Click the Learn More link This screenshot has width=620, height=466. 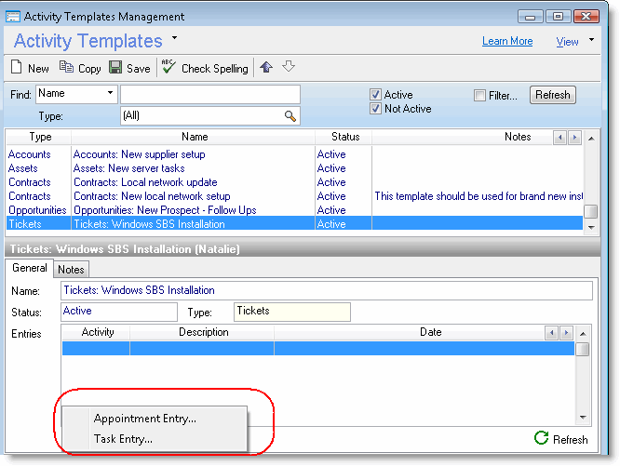507,41
